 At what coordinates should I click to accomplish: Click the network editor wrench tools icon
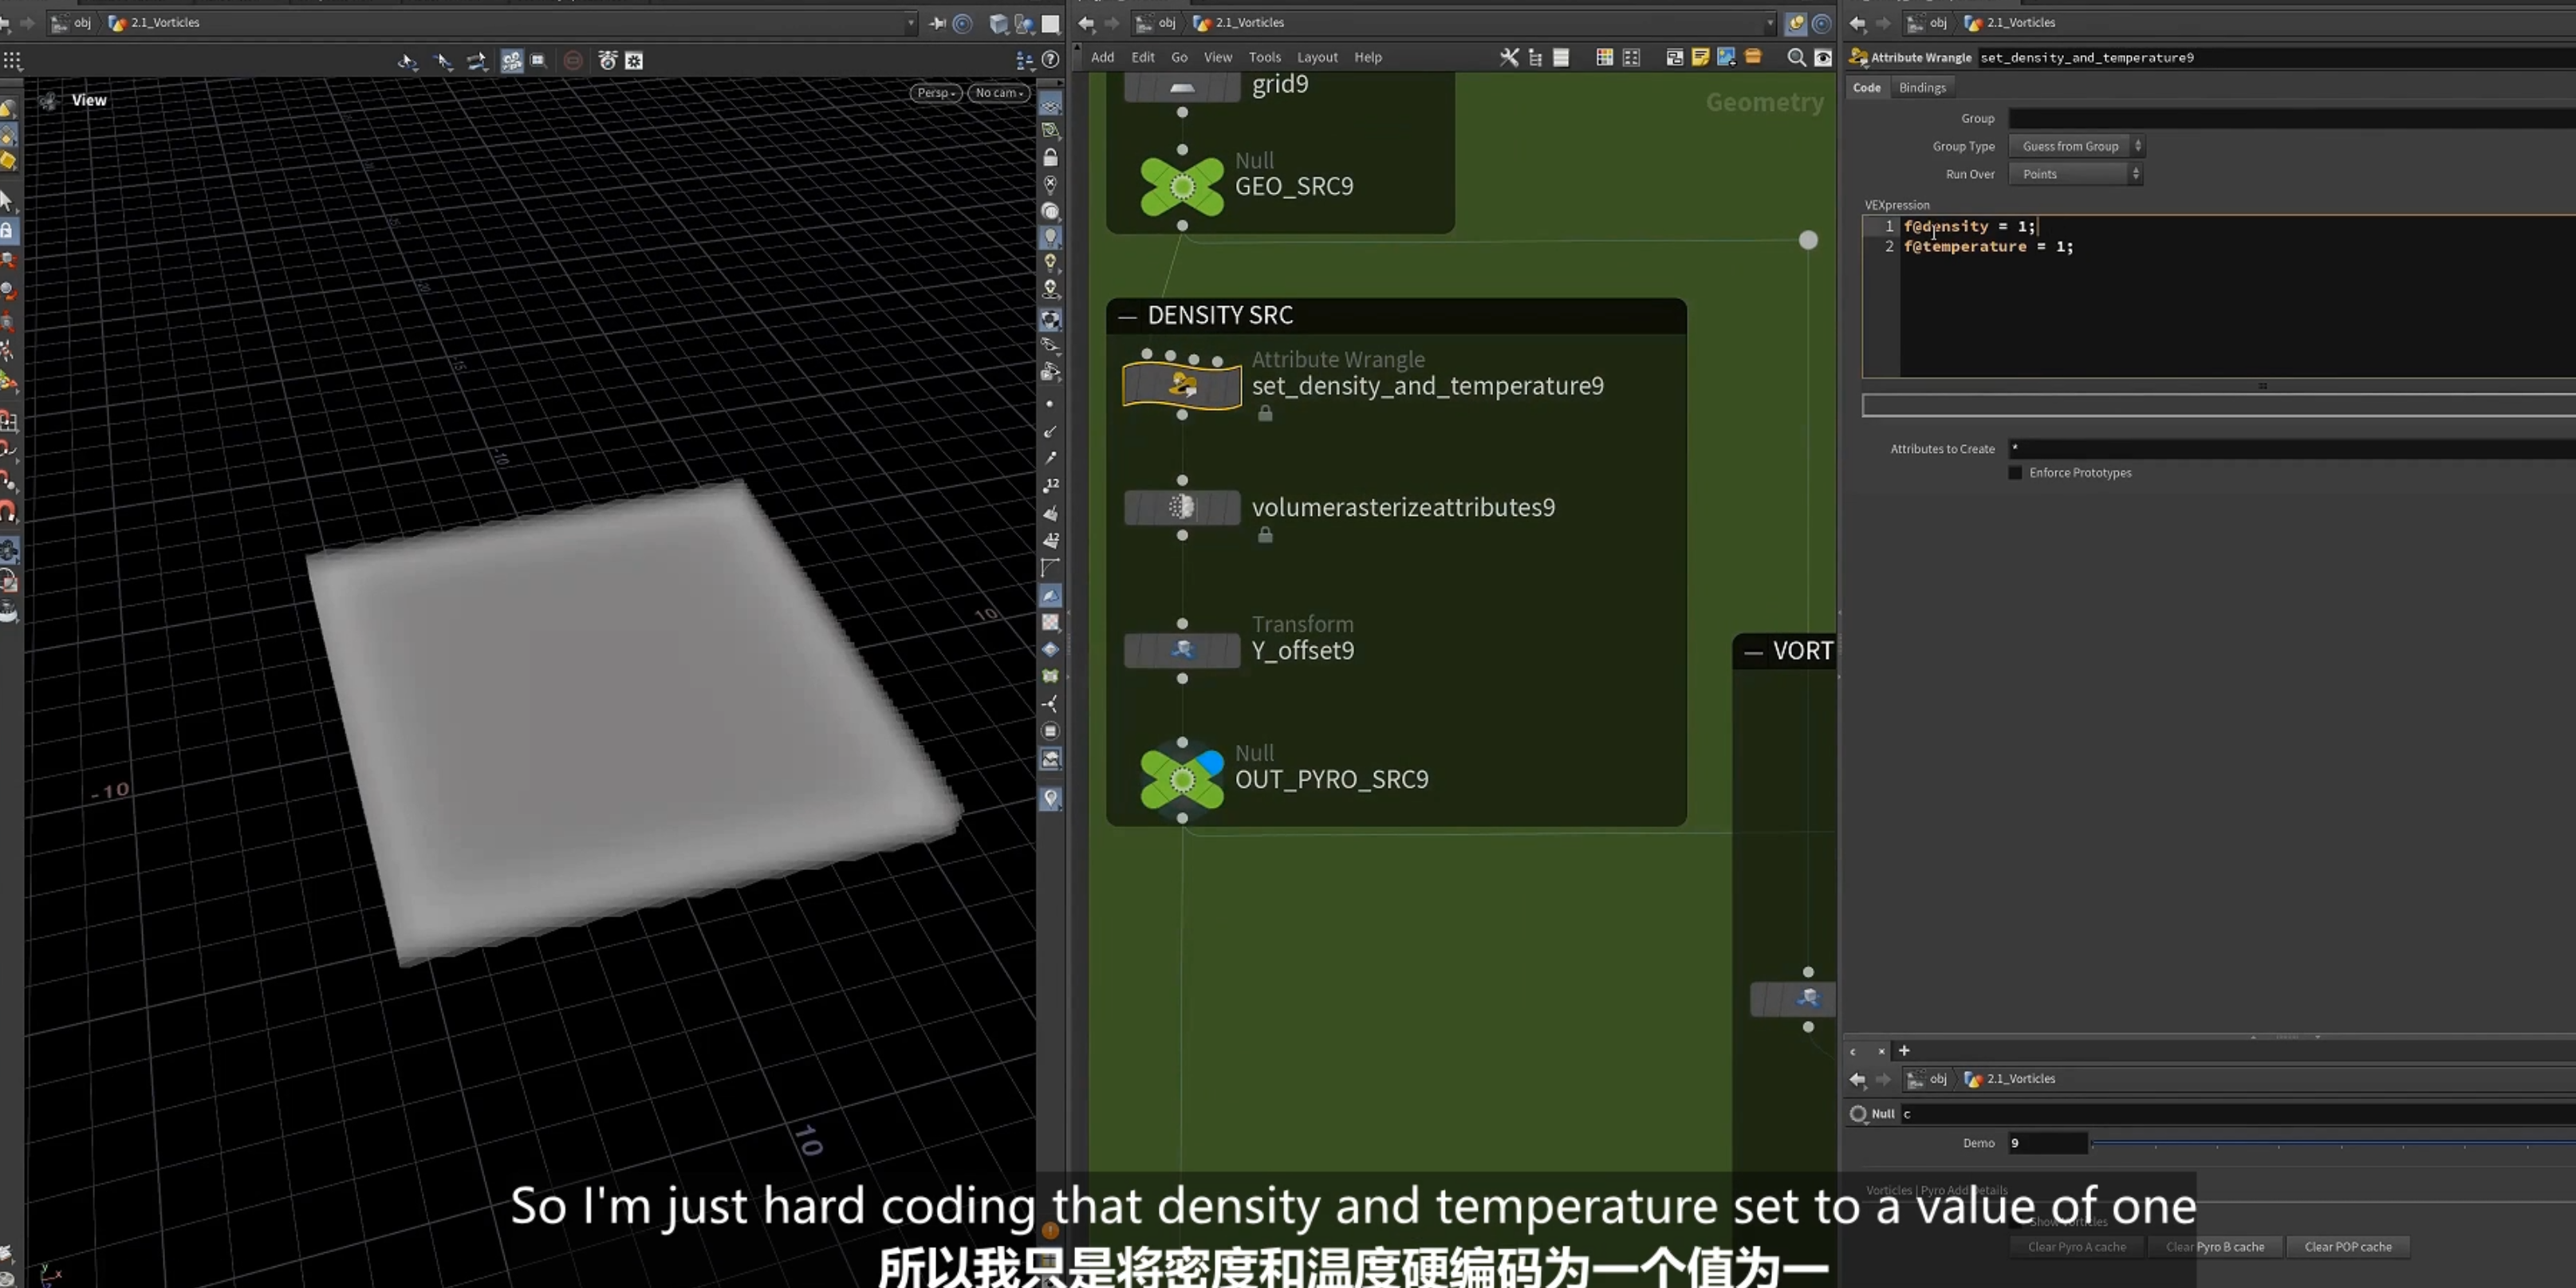tap(1509, 57)
